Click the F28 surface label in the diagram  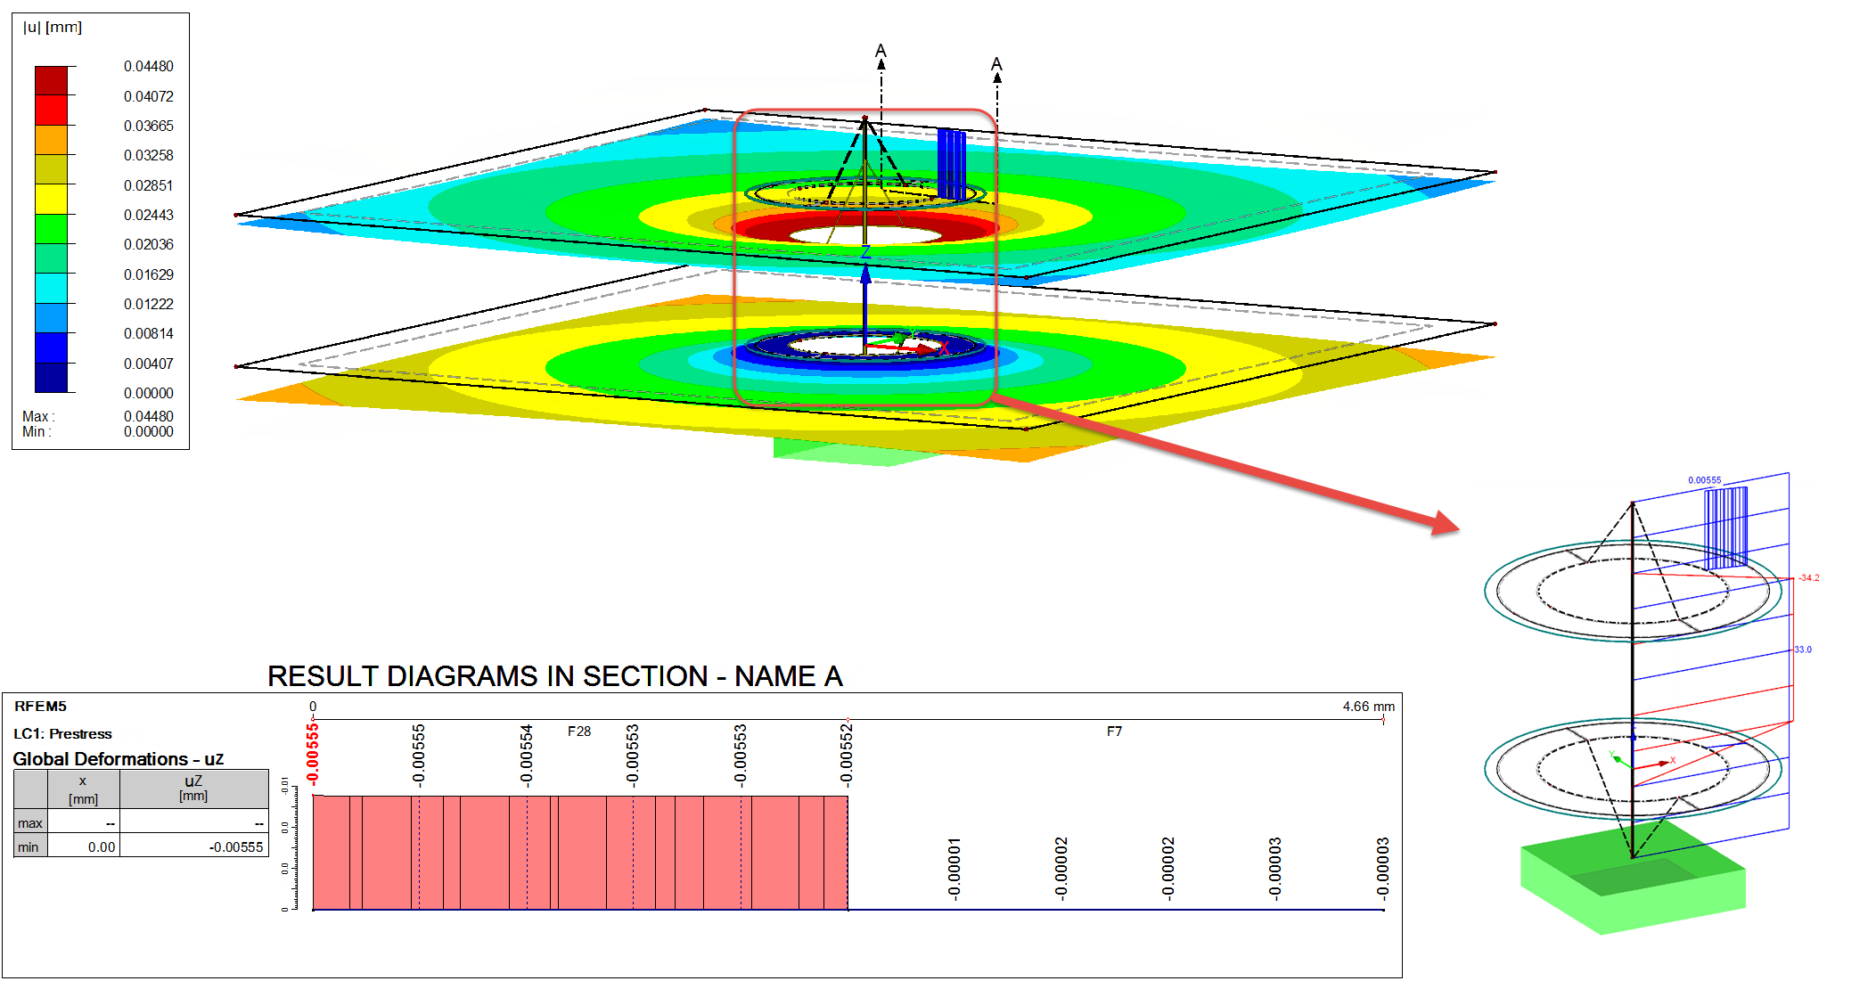point(579,732)
